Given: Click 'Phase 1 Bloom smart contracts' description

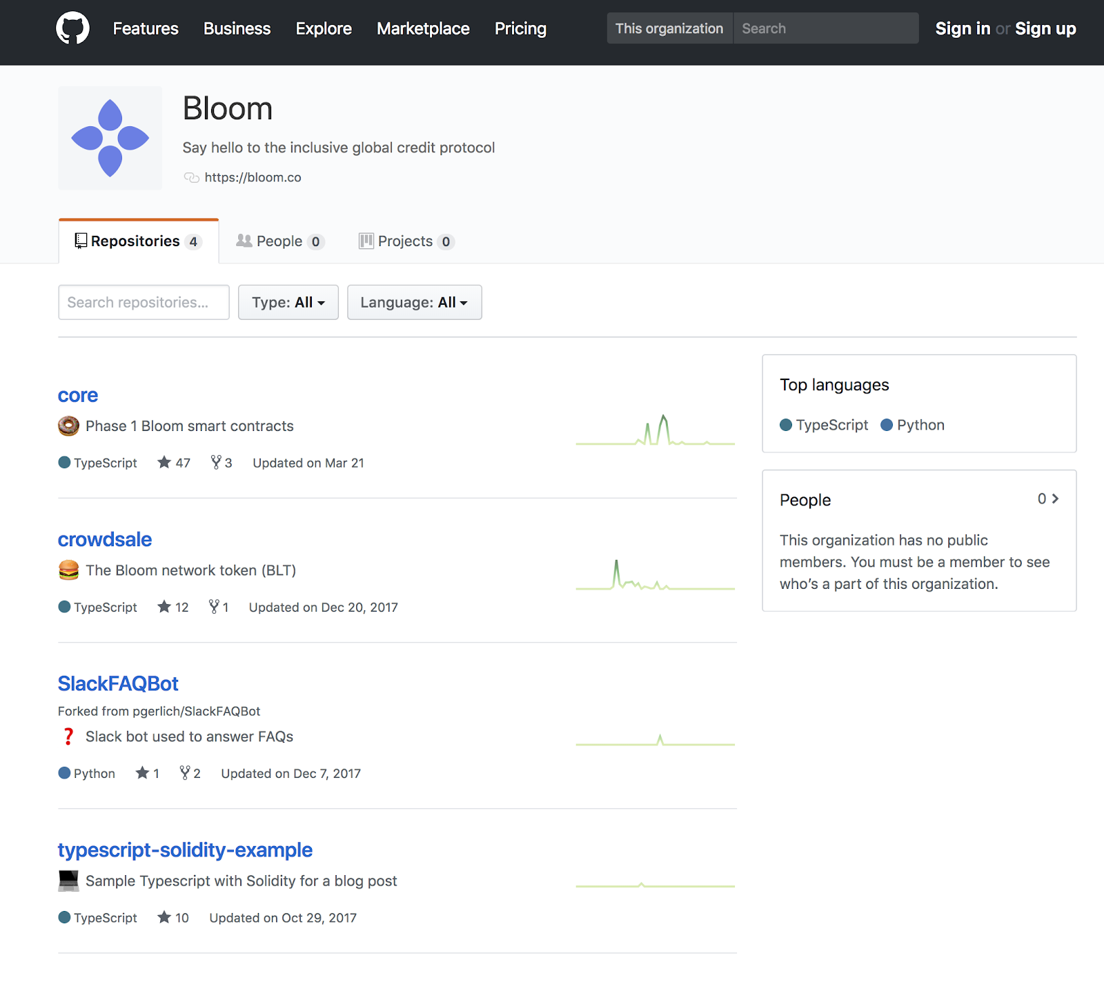Looking at the screenshot, I should coord(190,426).
